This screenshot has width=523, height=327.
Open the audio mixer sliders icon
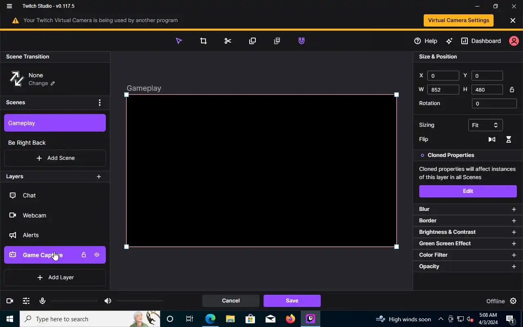(26, 301)
